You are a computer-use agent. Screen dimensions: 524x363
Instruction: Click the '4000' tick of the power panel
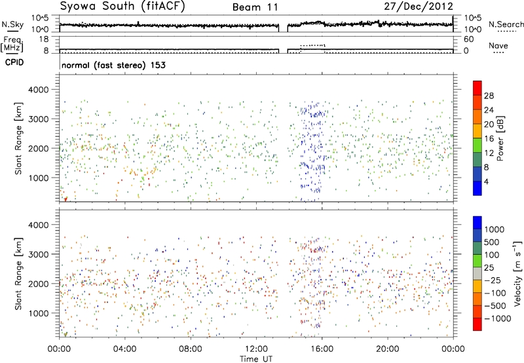pyautogui.click(x=38, y=90)
